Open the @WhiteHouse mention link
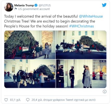This screenshot has height=104, width=111. point(91,16)
